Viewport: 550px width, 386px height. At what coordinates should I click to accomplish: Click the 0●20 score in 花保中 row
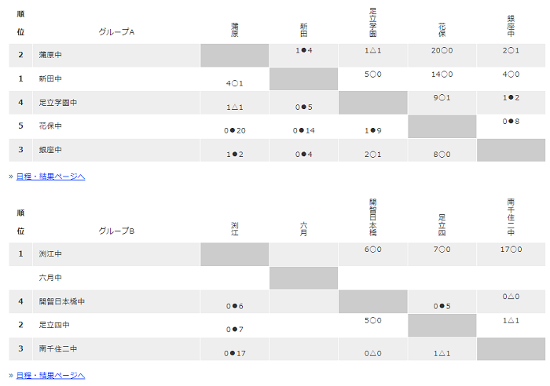pyautogui.click(x=235, y=131)
